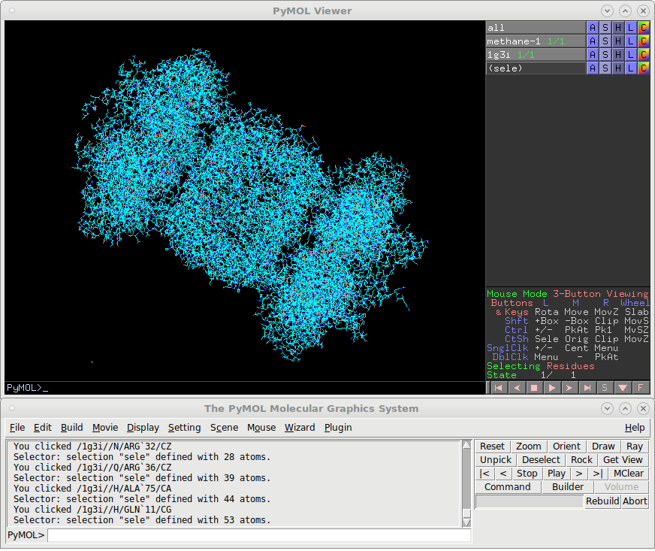Open the Edit menu

[43, 427]
